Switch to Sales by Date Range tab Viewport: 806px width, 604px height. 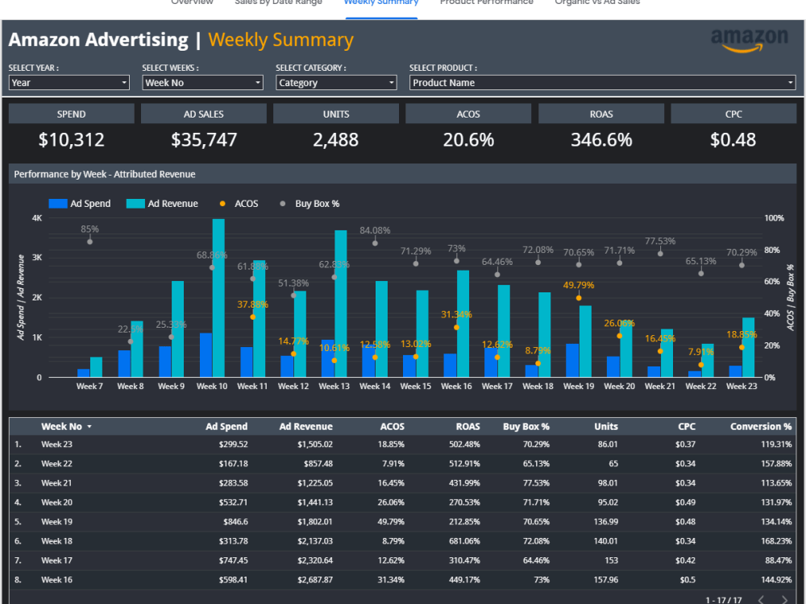pyautogui.click(x=278, y=2)
